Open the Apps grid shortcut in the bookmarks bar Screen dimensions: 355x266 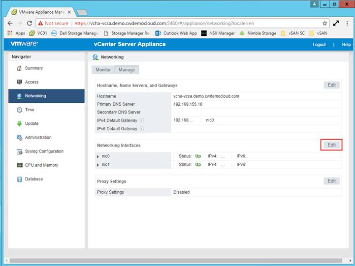click(10, 33)
